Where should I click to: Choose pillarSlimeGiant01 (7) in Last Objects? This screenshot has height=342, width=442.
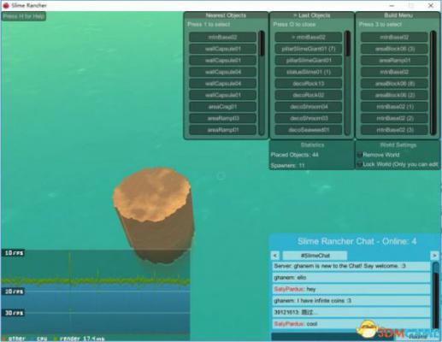[309, 49]
